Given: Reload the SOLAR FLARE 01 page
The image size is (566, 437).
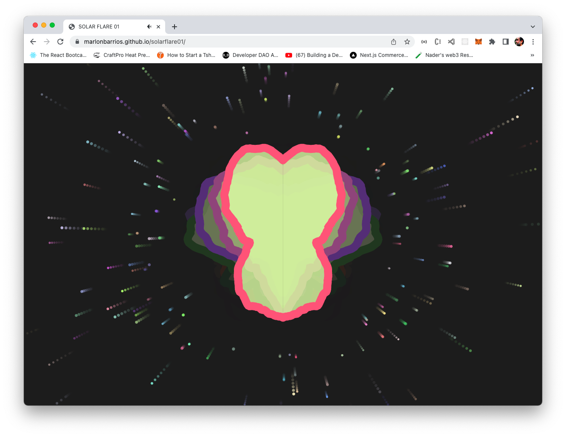Looking at the screenshot, I should [x=60, y=42].
